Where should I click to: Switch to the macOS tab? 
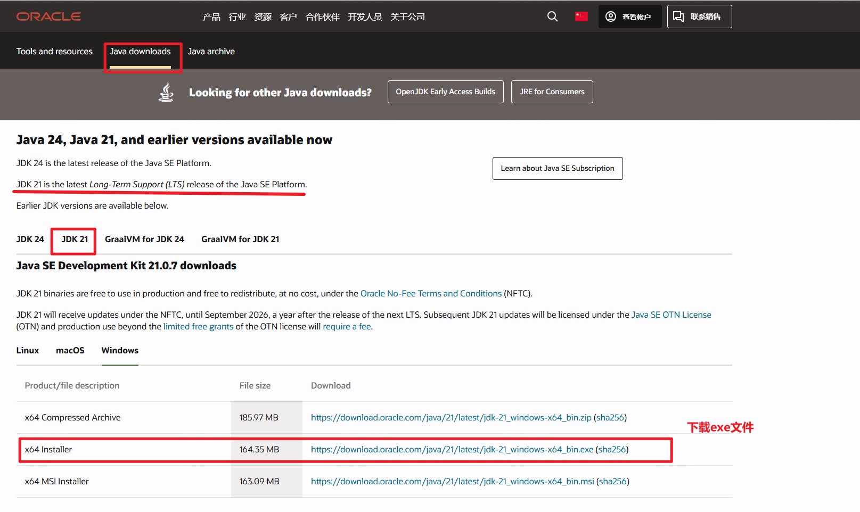(x=70, y=351)
